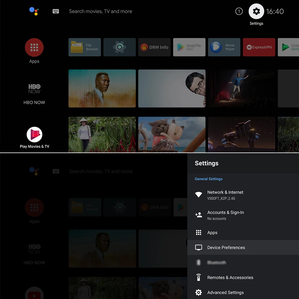Viewport: 299px width, 299px height.
Task: Open Apps in the Settings panel
Action: point(243,232)
